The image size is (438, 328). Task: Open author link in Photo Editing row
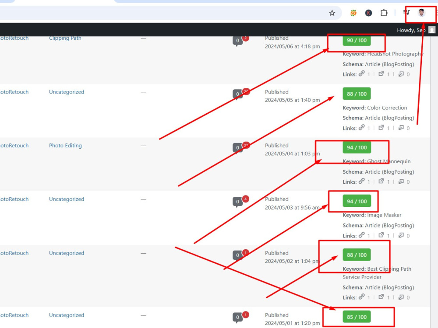14,146
